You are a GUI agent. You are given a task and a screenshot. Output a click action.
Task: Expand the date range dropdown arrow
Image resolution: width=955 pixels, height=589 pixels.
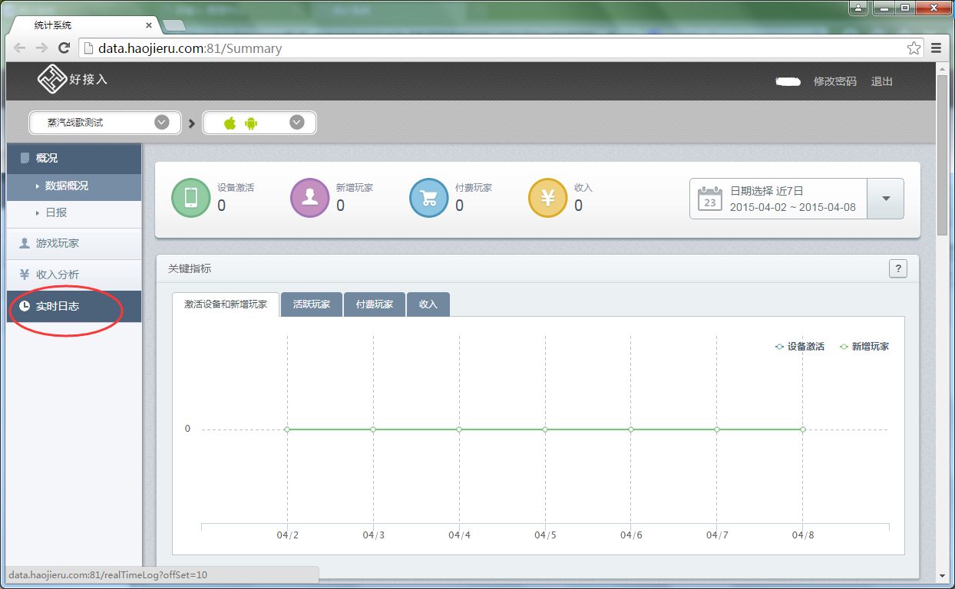click(x=886, y=199)
